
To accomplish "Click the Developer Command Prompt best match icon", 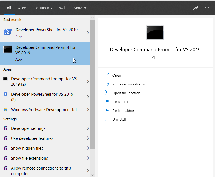I will pos(8,49).
